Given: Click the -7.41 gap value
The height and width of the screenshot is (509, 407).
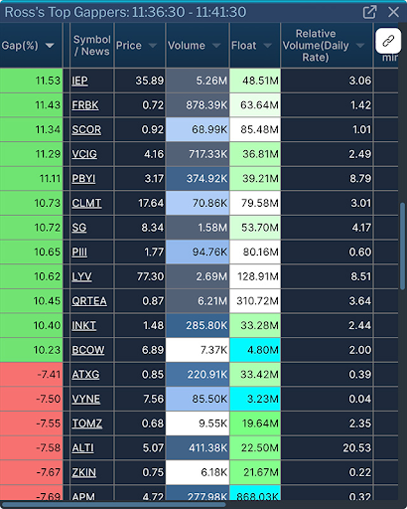Looking at the screenshot, I should tap(31, 375).
